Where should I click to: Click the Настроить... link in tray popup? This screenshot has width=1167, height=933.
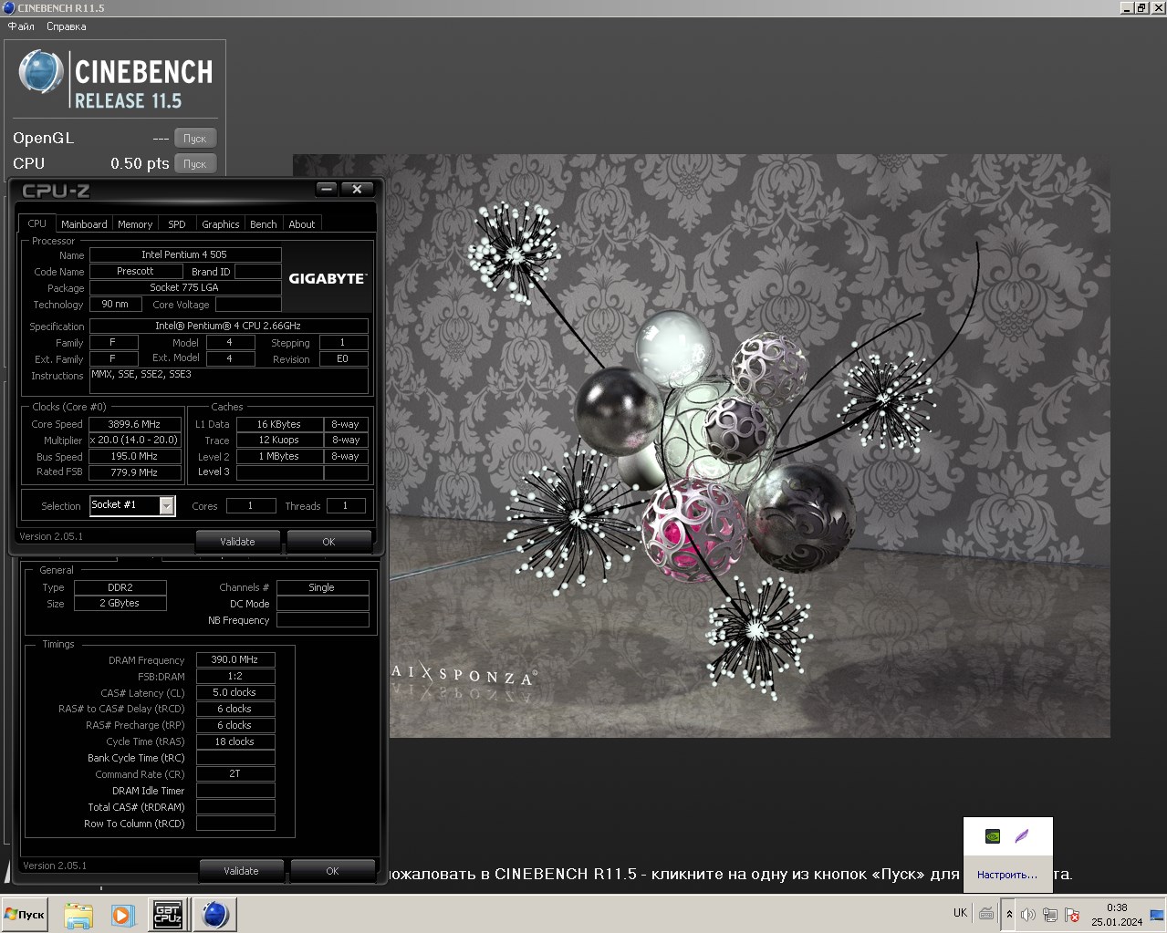[1007, 875]
